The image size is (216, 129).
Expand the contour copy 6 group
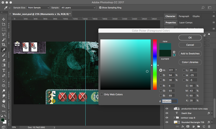pyautogui.click(x=174, y=118)
